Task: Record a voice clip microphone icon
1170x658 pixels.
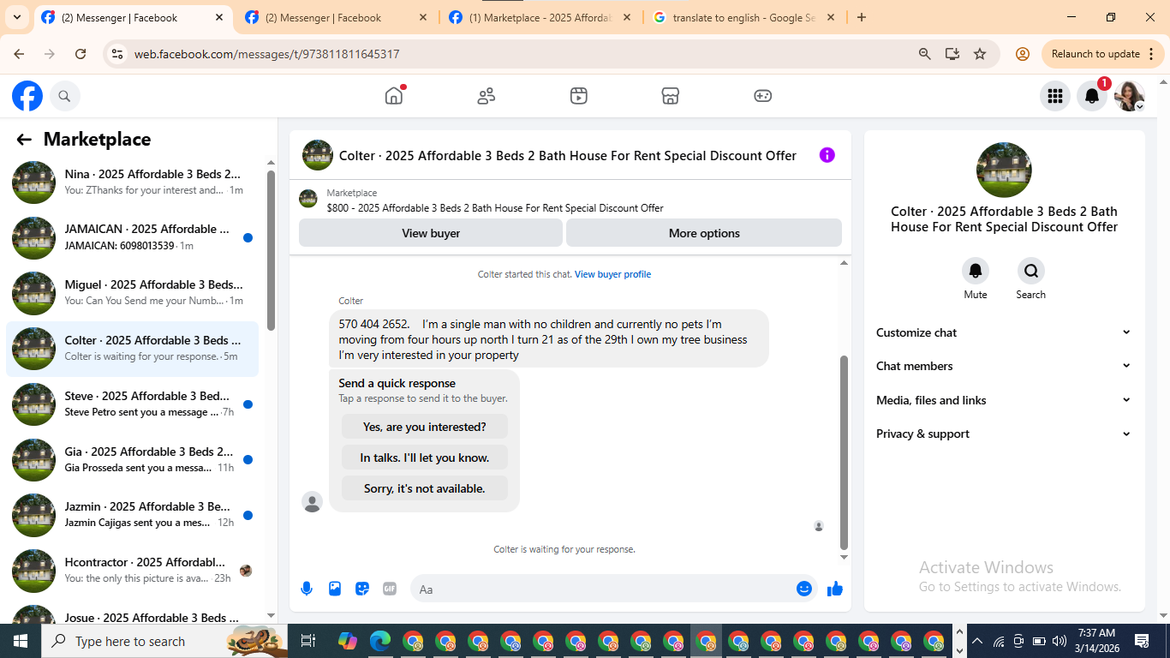Action: click(x=307, y=589)
